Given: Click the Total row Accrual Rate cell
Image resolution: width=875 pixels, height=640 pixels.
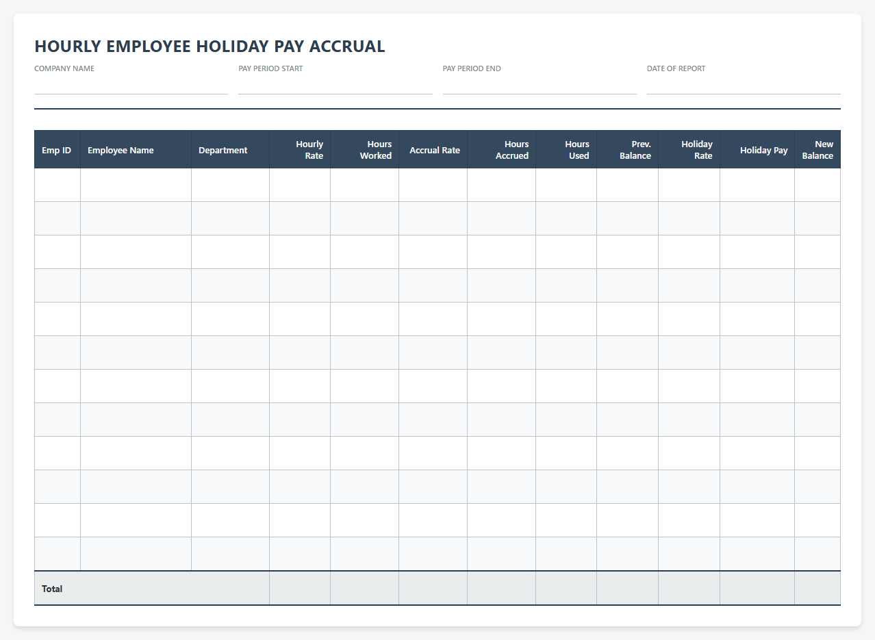Looking at the screenshot, I should click(x=433, y=589).
